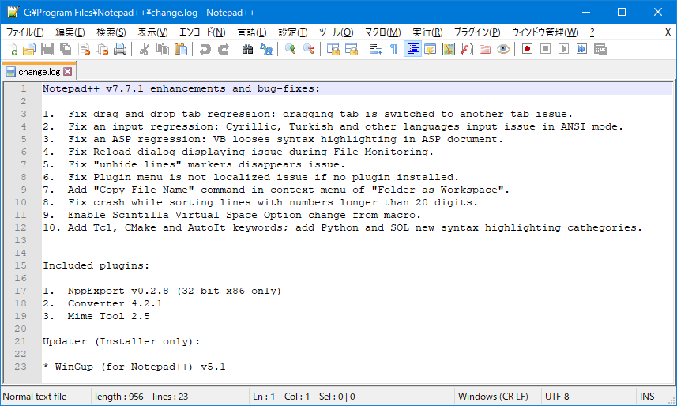Image resolution: width=677 pixels, height=406 pixels.
Task: Toggle INS insert mode in status bar
Action: 647,396
